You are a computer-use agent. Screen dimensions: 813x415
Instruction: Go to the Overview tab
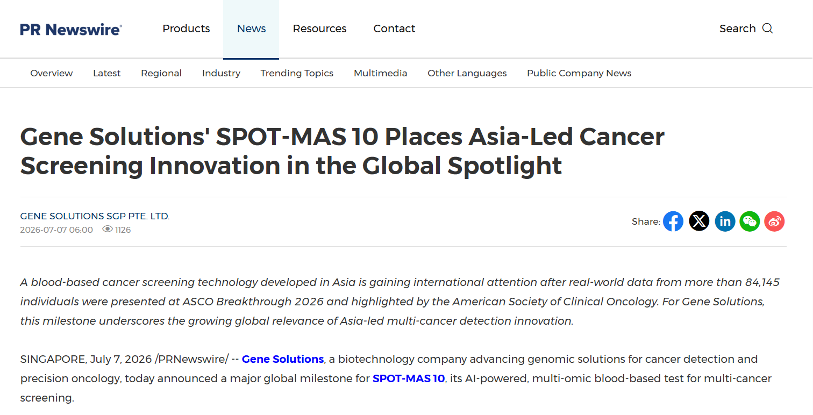52,73
